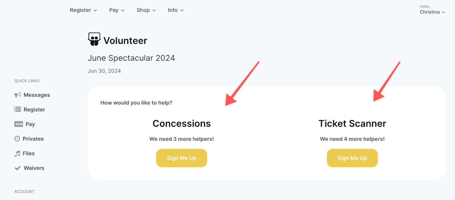Click the Visa card icon next to Pay
This screenshot has height=200, width=455.
tap(18, 124)
